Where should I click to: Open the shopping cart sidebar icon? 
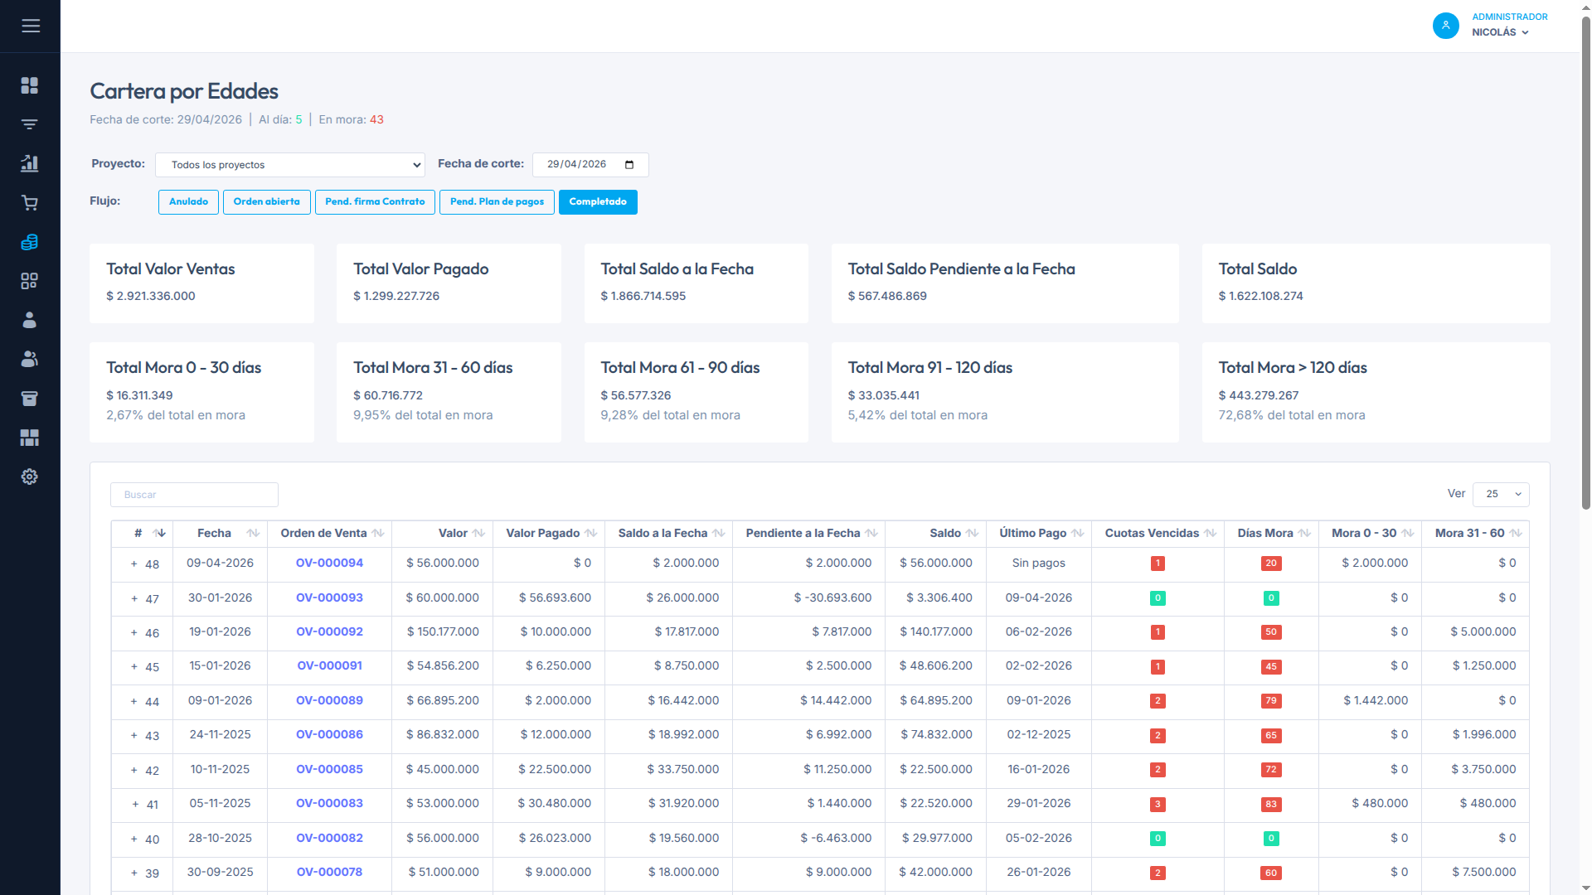(30, 203)
